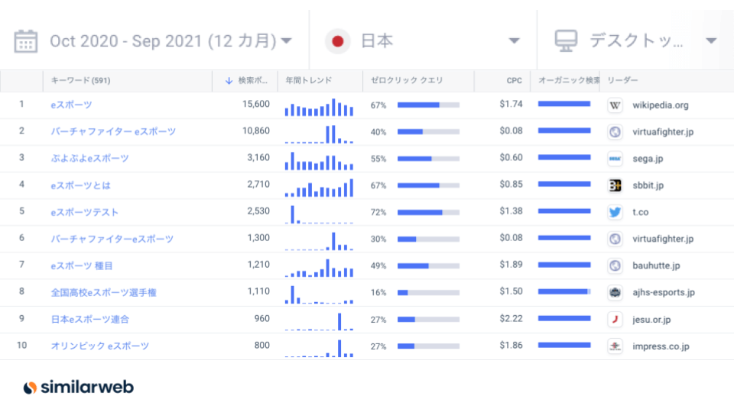734x412 pixels.
Task: Open the eスポーツ keyword link
Action: tap(71, 105)
